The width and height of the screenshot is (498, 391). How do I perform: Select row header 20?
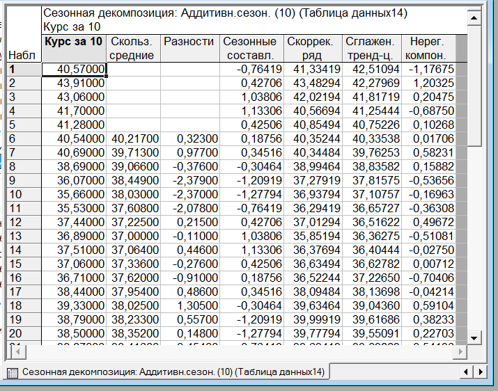click(x=24, y=333)
